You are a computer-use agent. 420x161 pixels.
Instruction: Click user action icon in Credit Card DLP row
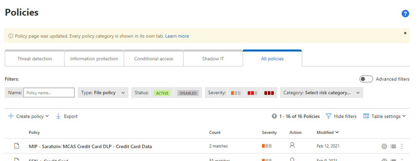point(292,145)
